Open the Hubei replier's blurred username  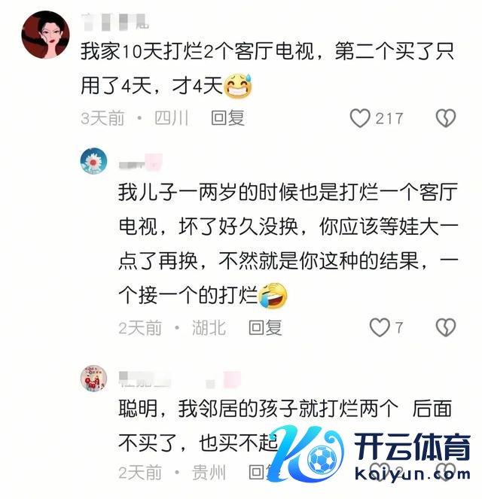click(x=140, y=161)
